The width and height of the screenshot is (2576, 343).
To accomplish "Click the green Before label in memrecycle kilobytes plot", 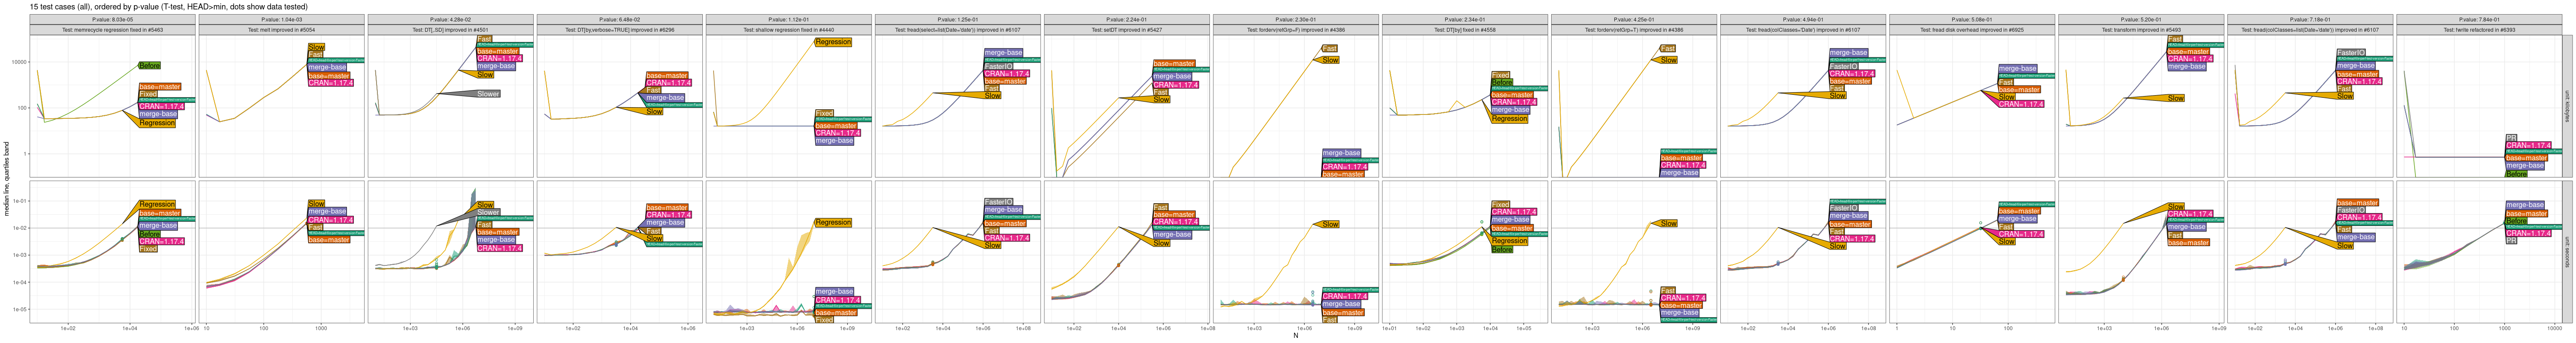I will tap(149, 65).
